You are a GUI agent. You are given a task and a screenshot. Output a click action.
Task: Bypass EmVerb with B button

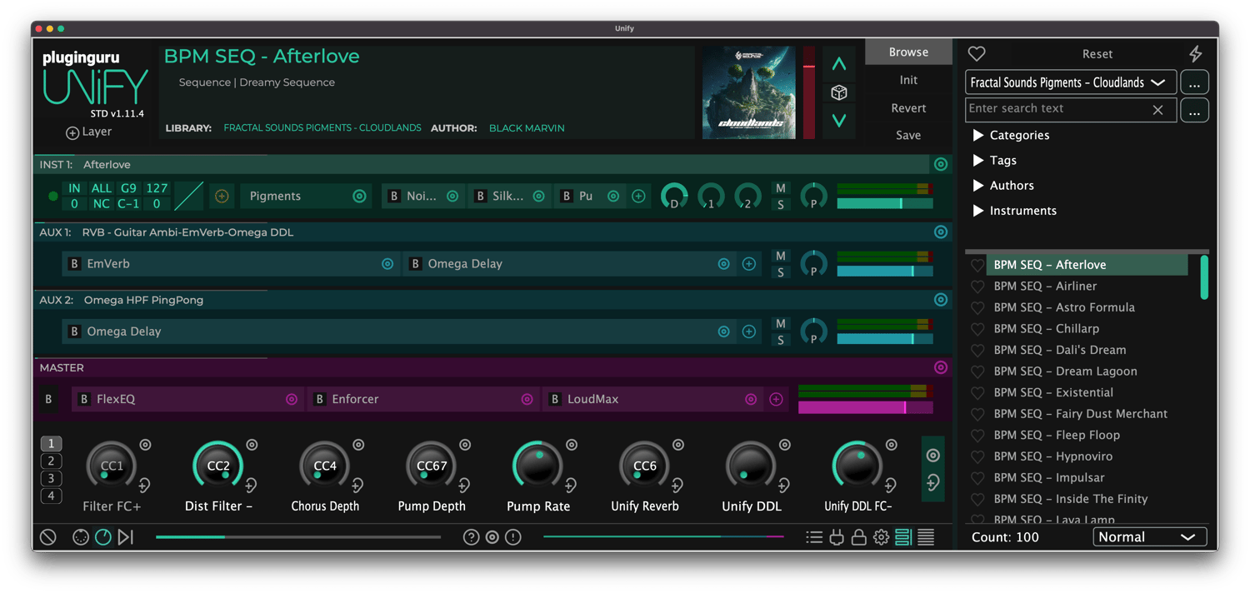74,264
